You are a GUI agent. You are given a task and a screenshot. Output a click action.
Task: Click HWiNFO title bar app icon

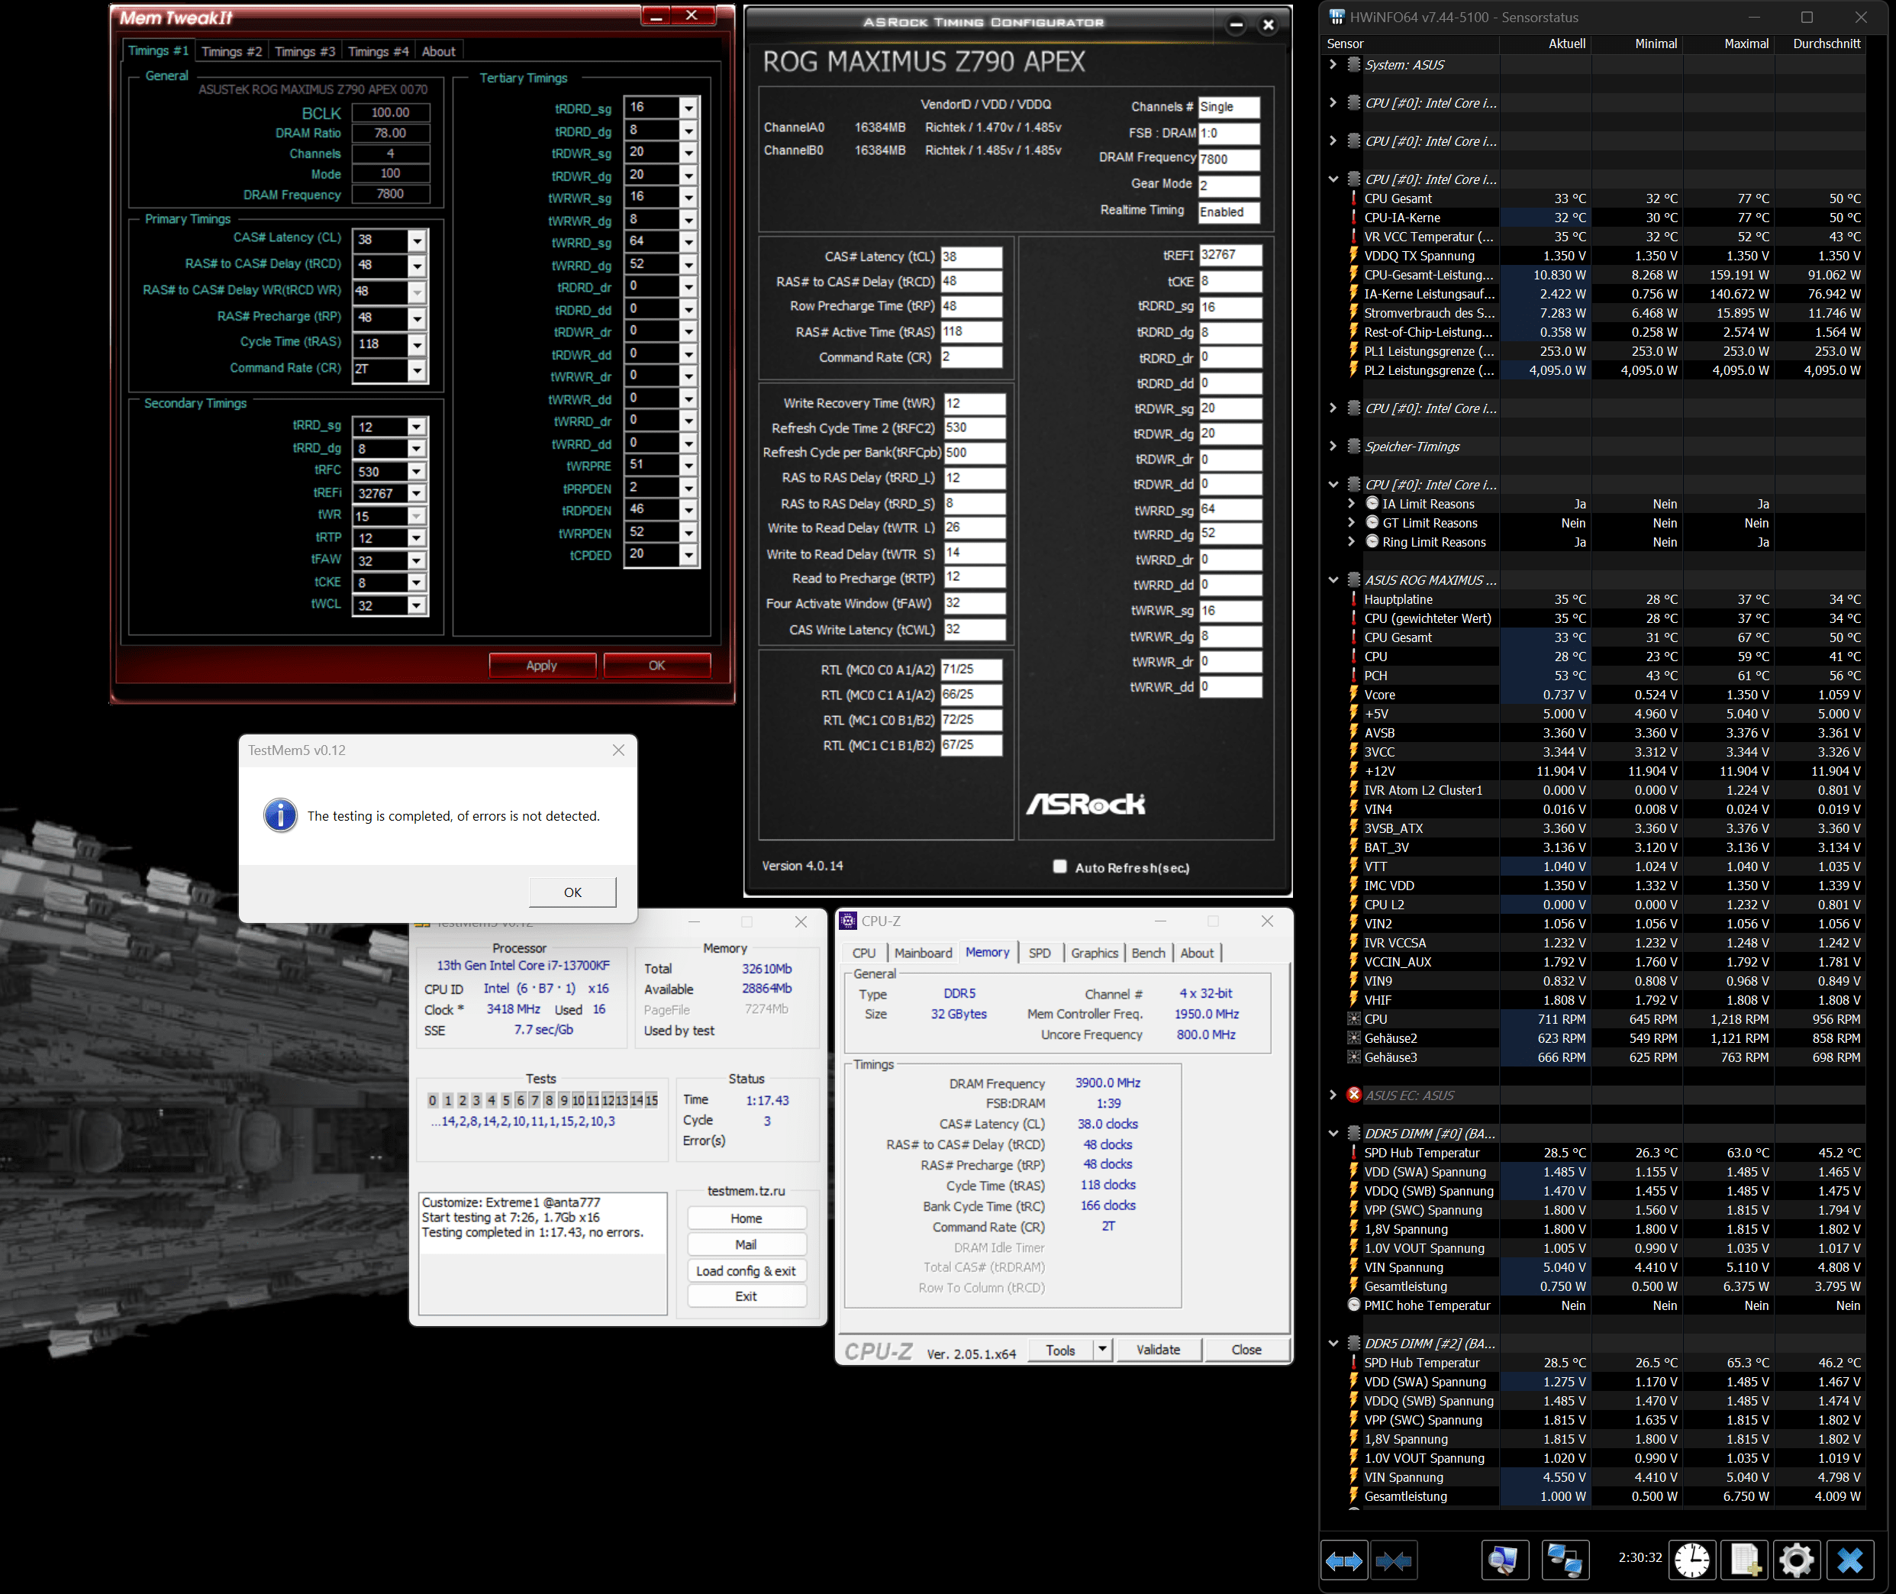coord(1337,17)
